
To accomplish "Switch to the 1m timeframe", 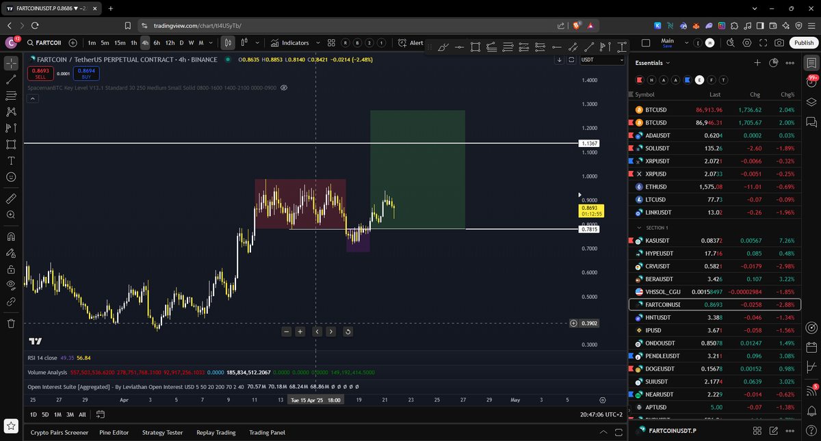I will [92, 42].
